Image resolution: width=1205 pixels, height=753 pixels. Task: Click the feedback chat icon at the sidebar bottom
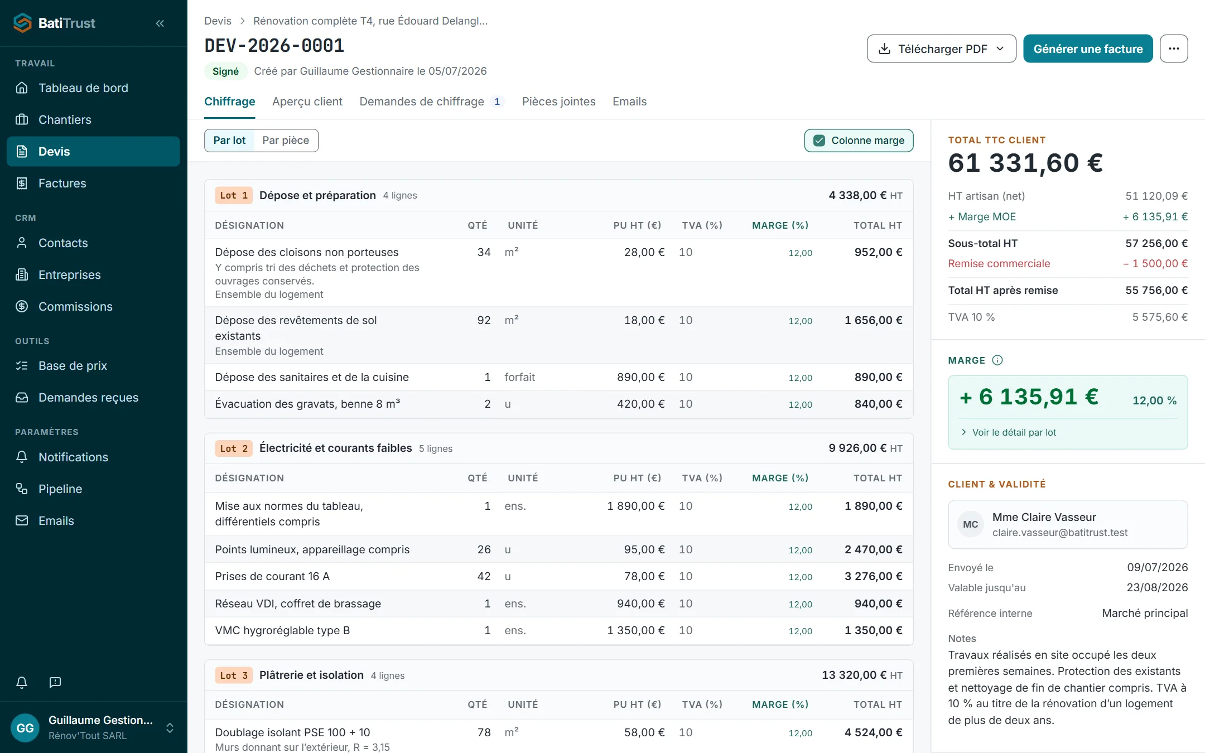click(x=55, y=682)
